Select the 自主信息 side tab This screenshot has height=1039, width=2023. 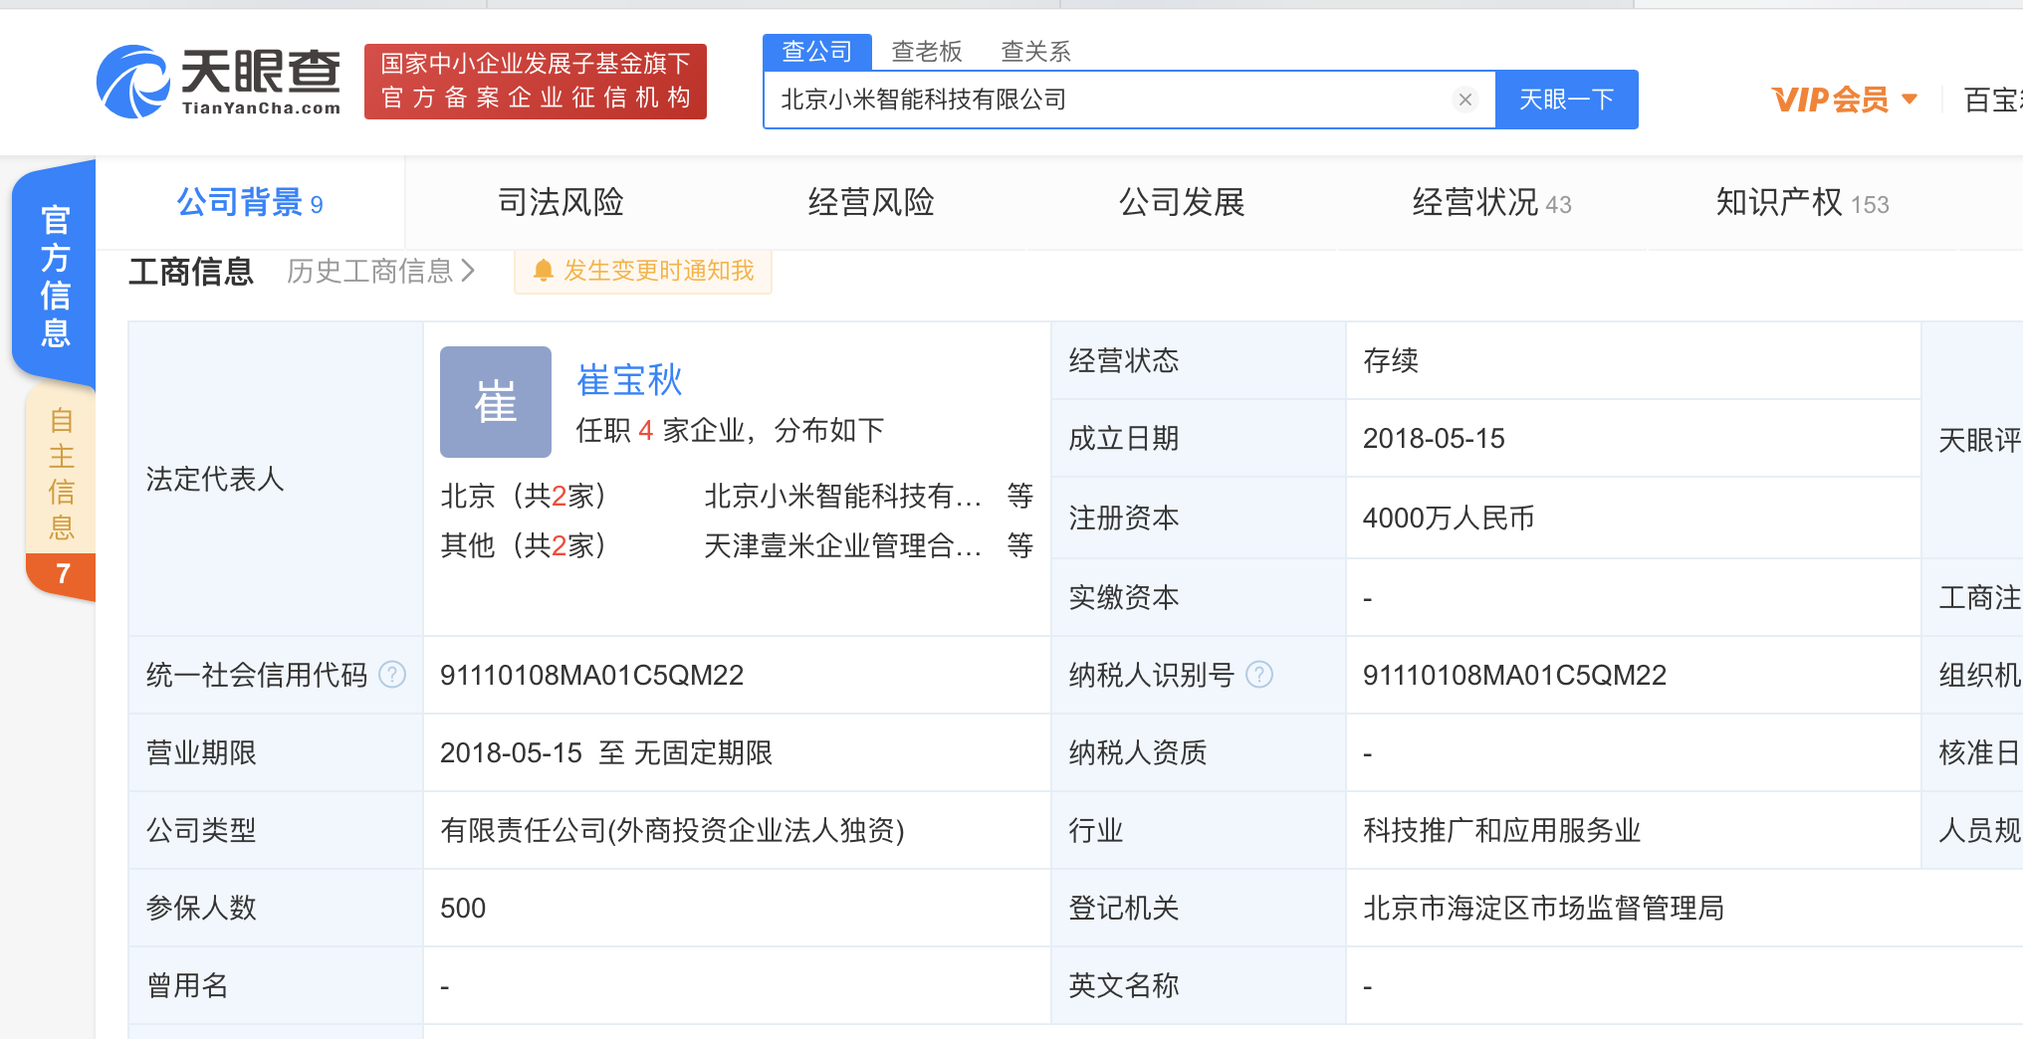pos(62,473)
